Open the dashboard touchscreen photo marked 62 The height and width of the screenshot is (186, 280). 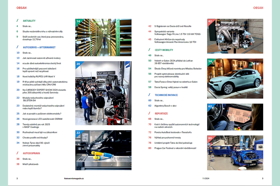[235, 117]
